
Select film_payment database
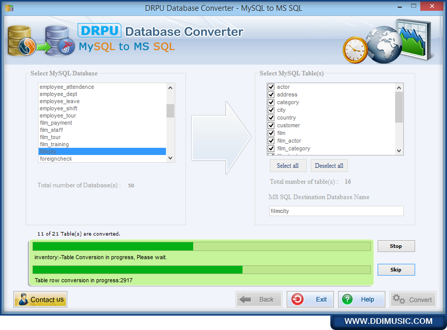pos(102,123)
